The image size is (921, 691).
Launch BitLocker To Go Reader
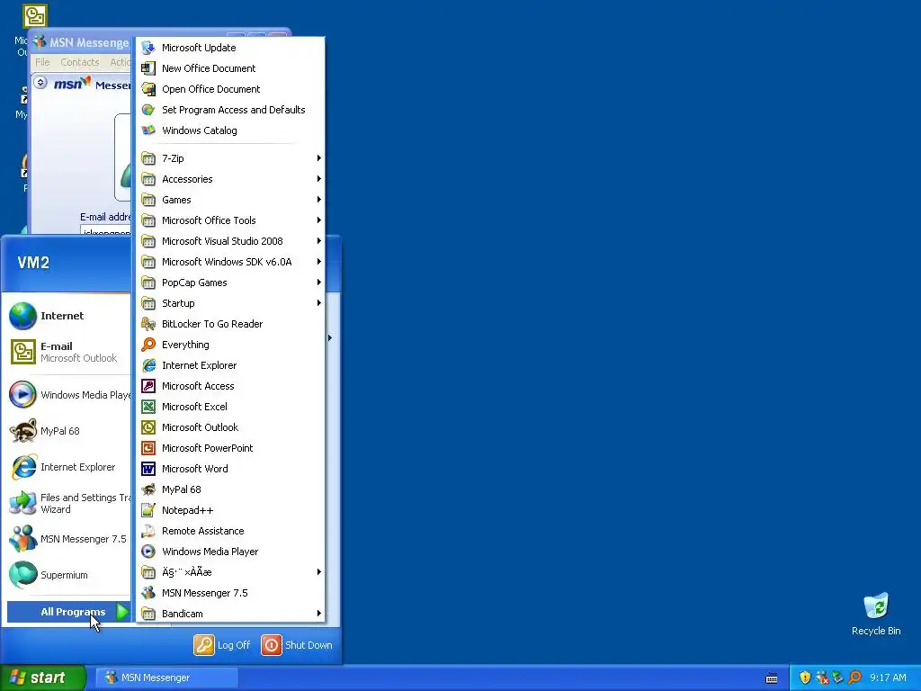230,324
